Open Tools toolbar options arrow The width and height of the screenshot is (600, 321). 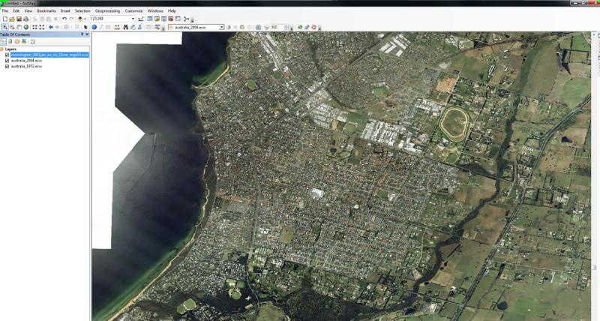click(x=163, y=28)
